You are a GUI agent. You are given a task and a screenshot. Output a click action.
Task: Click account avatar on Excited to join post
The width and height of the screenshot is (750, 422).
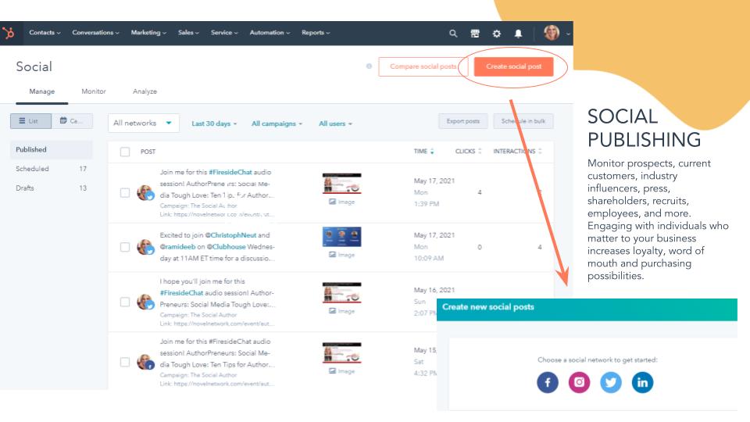coord(145,247)
